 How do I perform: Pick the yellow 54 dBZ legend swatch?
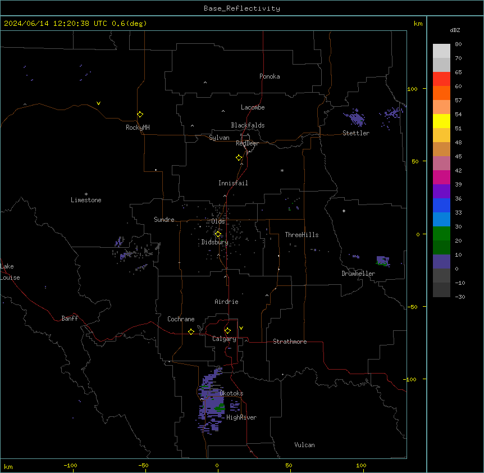(x=441, y=121)
